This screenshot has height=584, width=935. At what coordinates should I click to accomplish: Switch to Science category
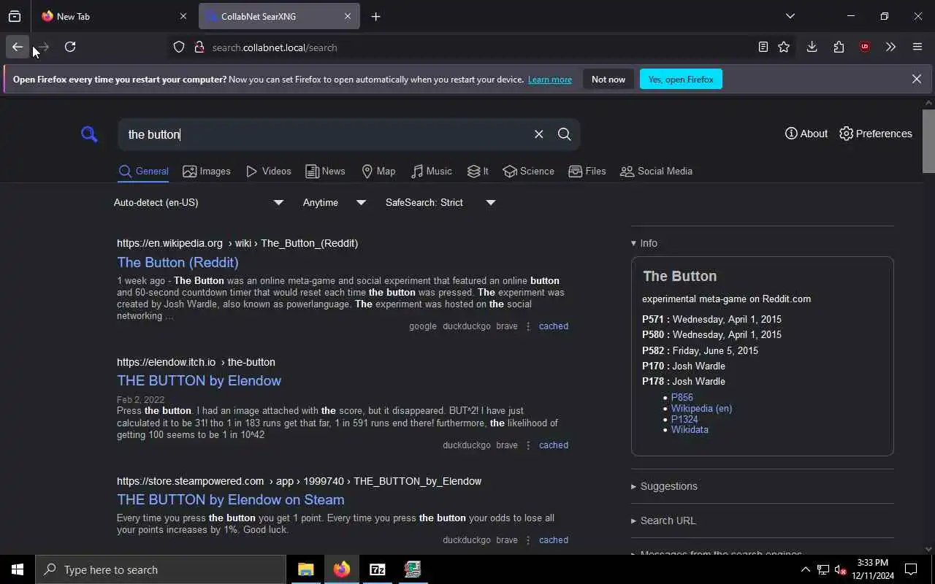[528, 172]
